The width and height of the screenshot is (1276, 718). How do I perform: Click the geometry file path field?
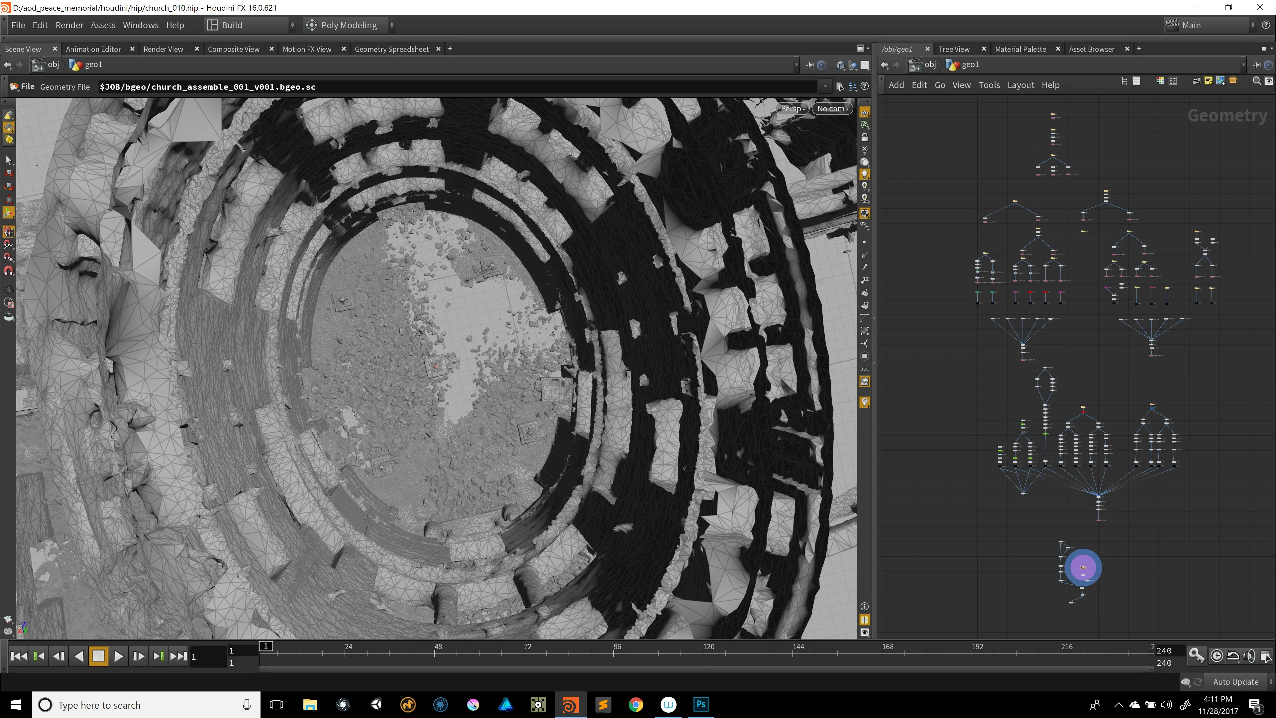point(458,87)
